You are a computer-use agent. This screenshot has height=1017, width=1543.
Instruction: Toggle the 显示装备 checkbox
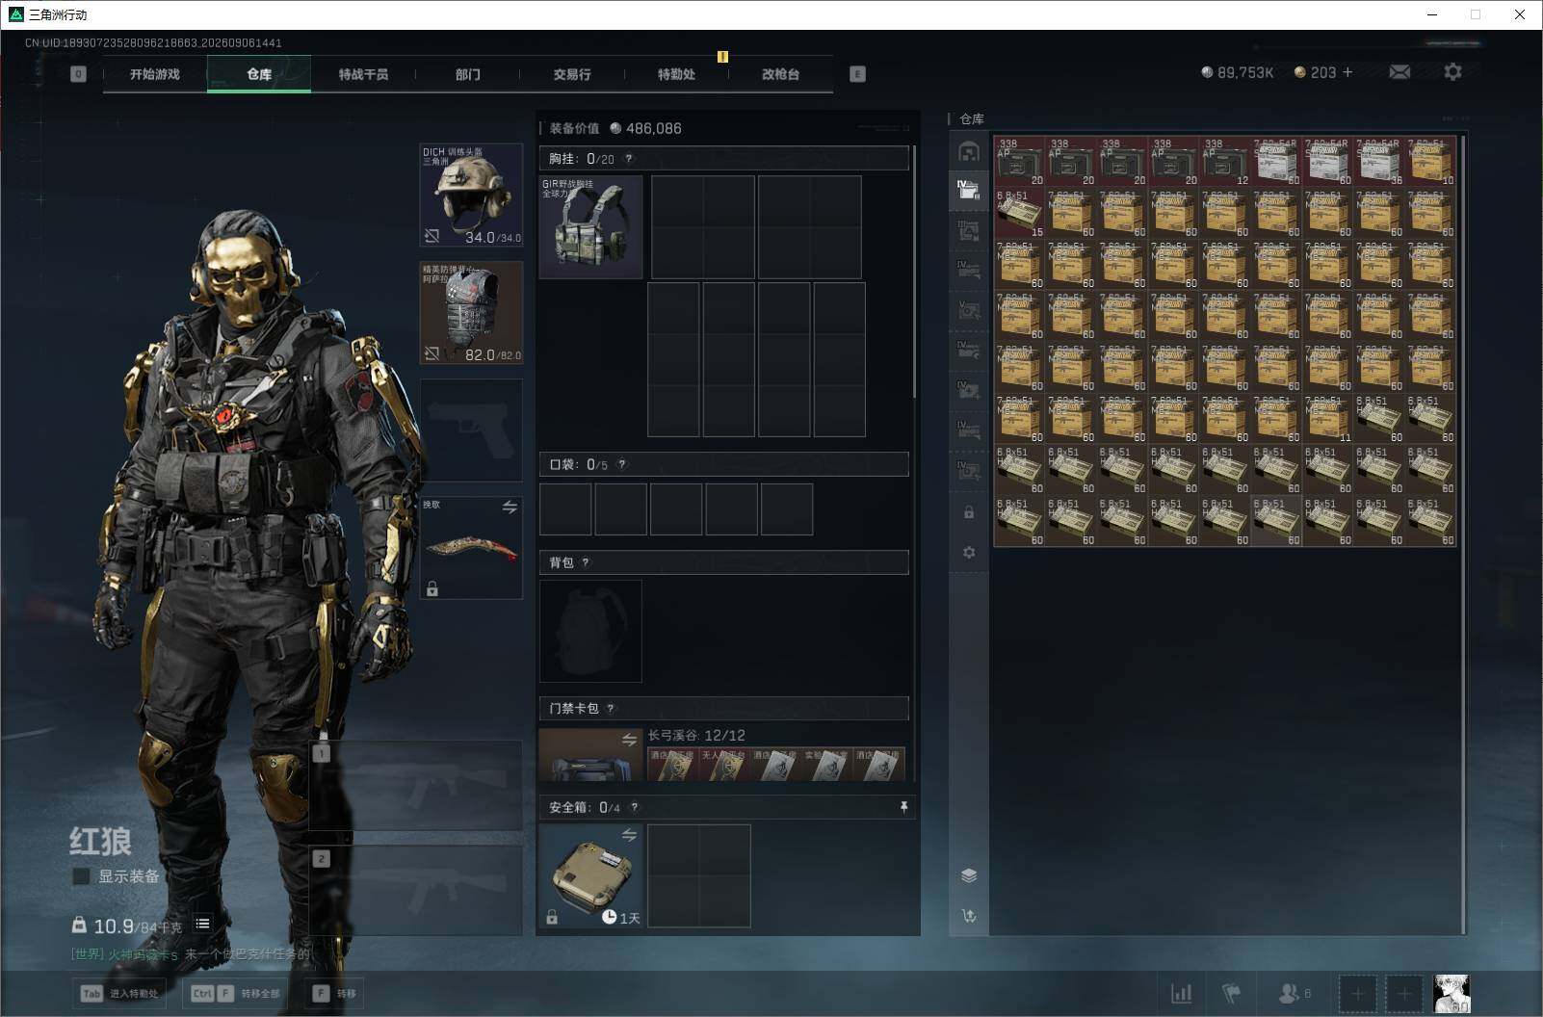82,876
